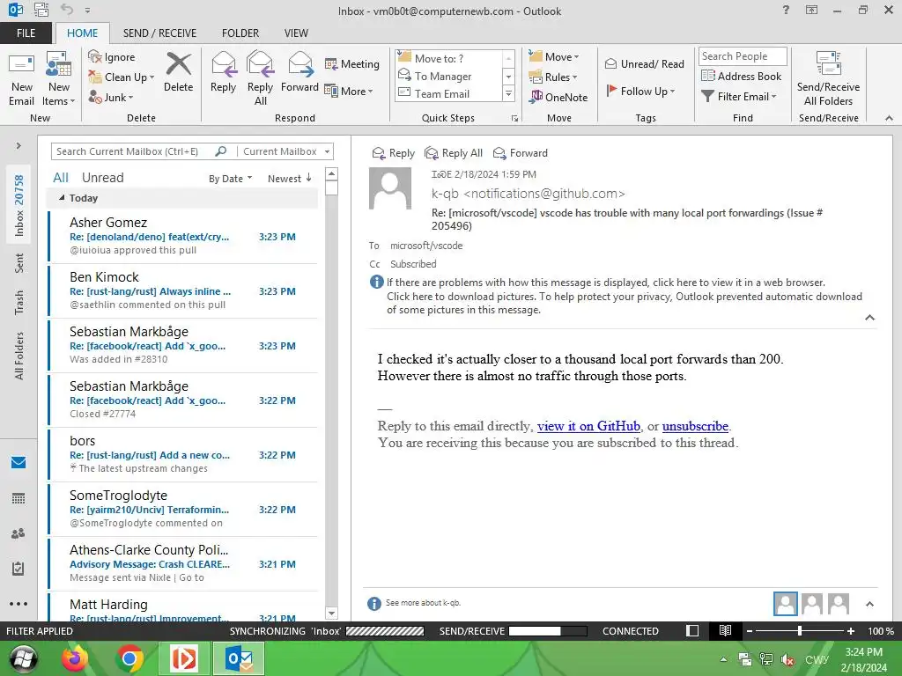The height and width of the screenshot is (676, 902).
Task: Expand the Quick Steps gallery
Action: point(508,93)
